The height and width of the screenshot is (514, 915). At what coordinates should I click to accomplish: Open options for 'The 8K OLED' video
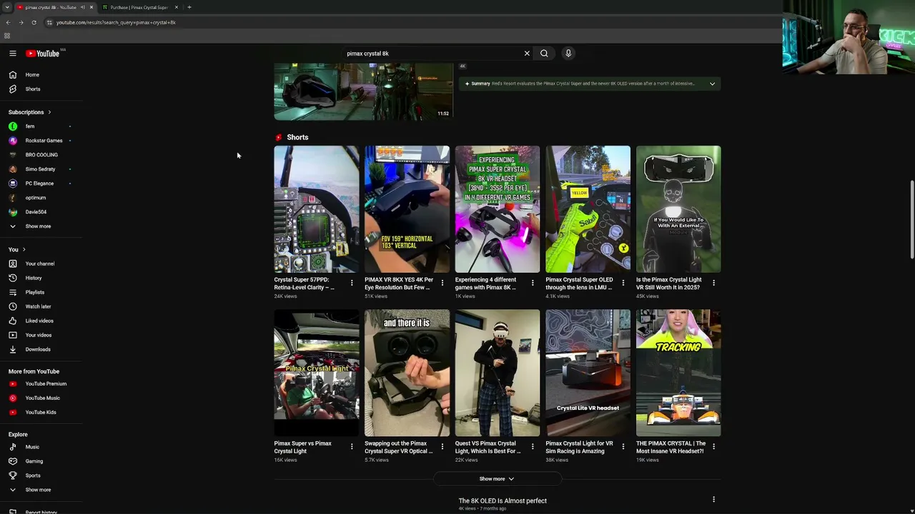[713, 500]
